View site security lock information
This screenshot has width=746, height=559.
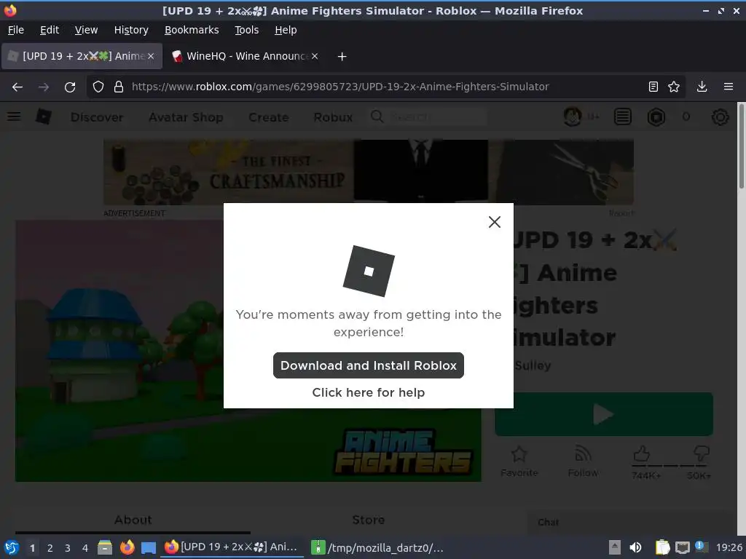pyautogui.click(x=119, y=87)
